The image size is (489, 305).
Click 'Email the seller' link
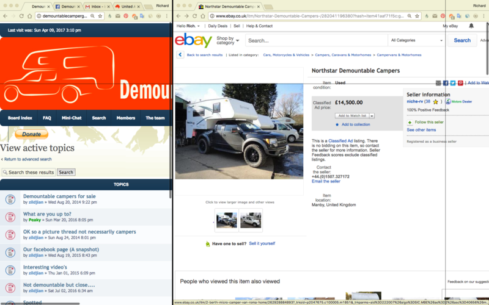point(326,181)
